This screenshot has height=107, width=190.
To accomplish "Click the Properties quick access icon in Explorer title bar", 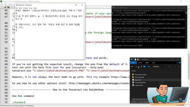I will click(x=135, y=59).
